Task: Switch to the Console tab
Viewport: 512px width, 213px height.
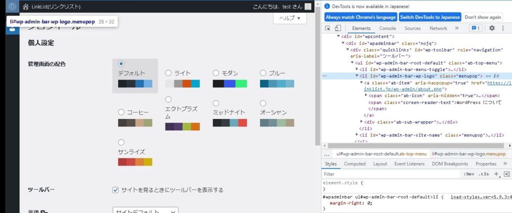Action: point(387,28)
